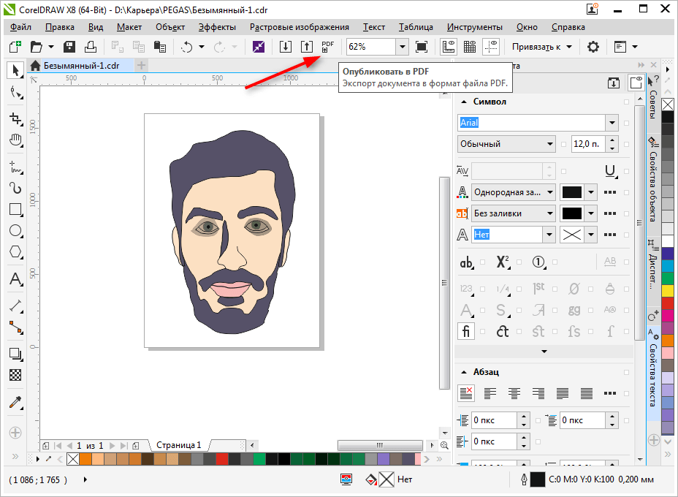The height and width of the screenshot is (497, 678).
Task: Open the Привязать к dropdown
Action: [541, 47]
